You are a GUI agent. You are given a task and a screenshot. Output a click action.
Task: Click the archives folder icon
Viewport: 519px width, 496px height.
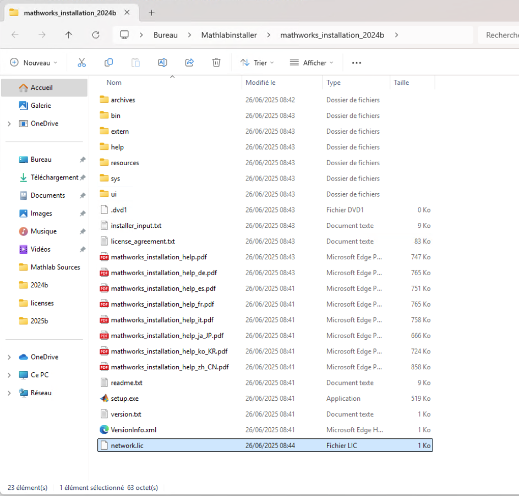[x=104, y=99]
